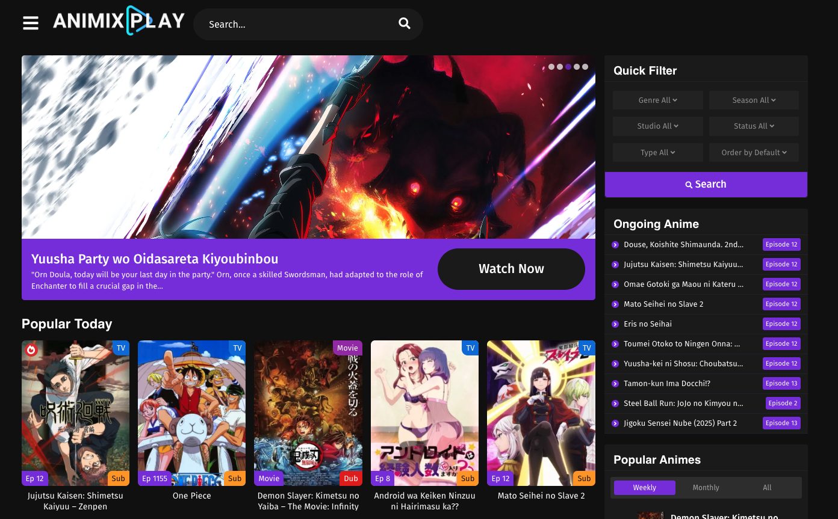Switch to the Monthly tab in Popular Animes
Image resolution: width=838 pixels, height=519 pixels.
click(x=706, y=488)
